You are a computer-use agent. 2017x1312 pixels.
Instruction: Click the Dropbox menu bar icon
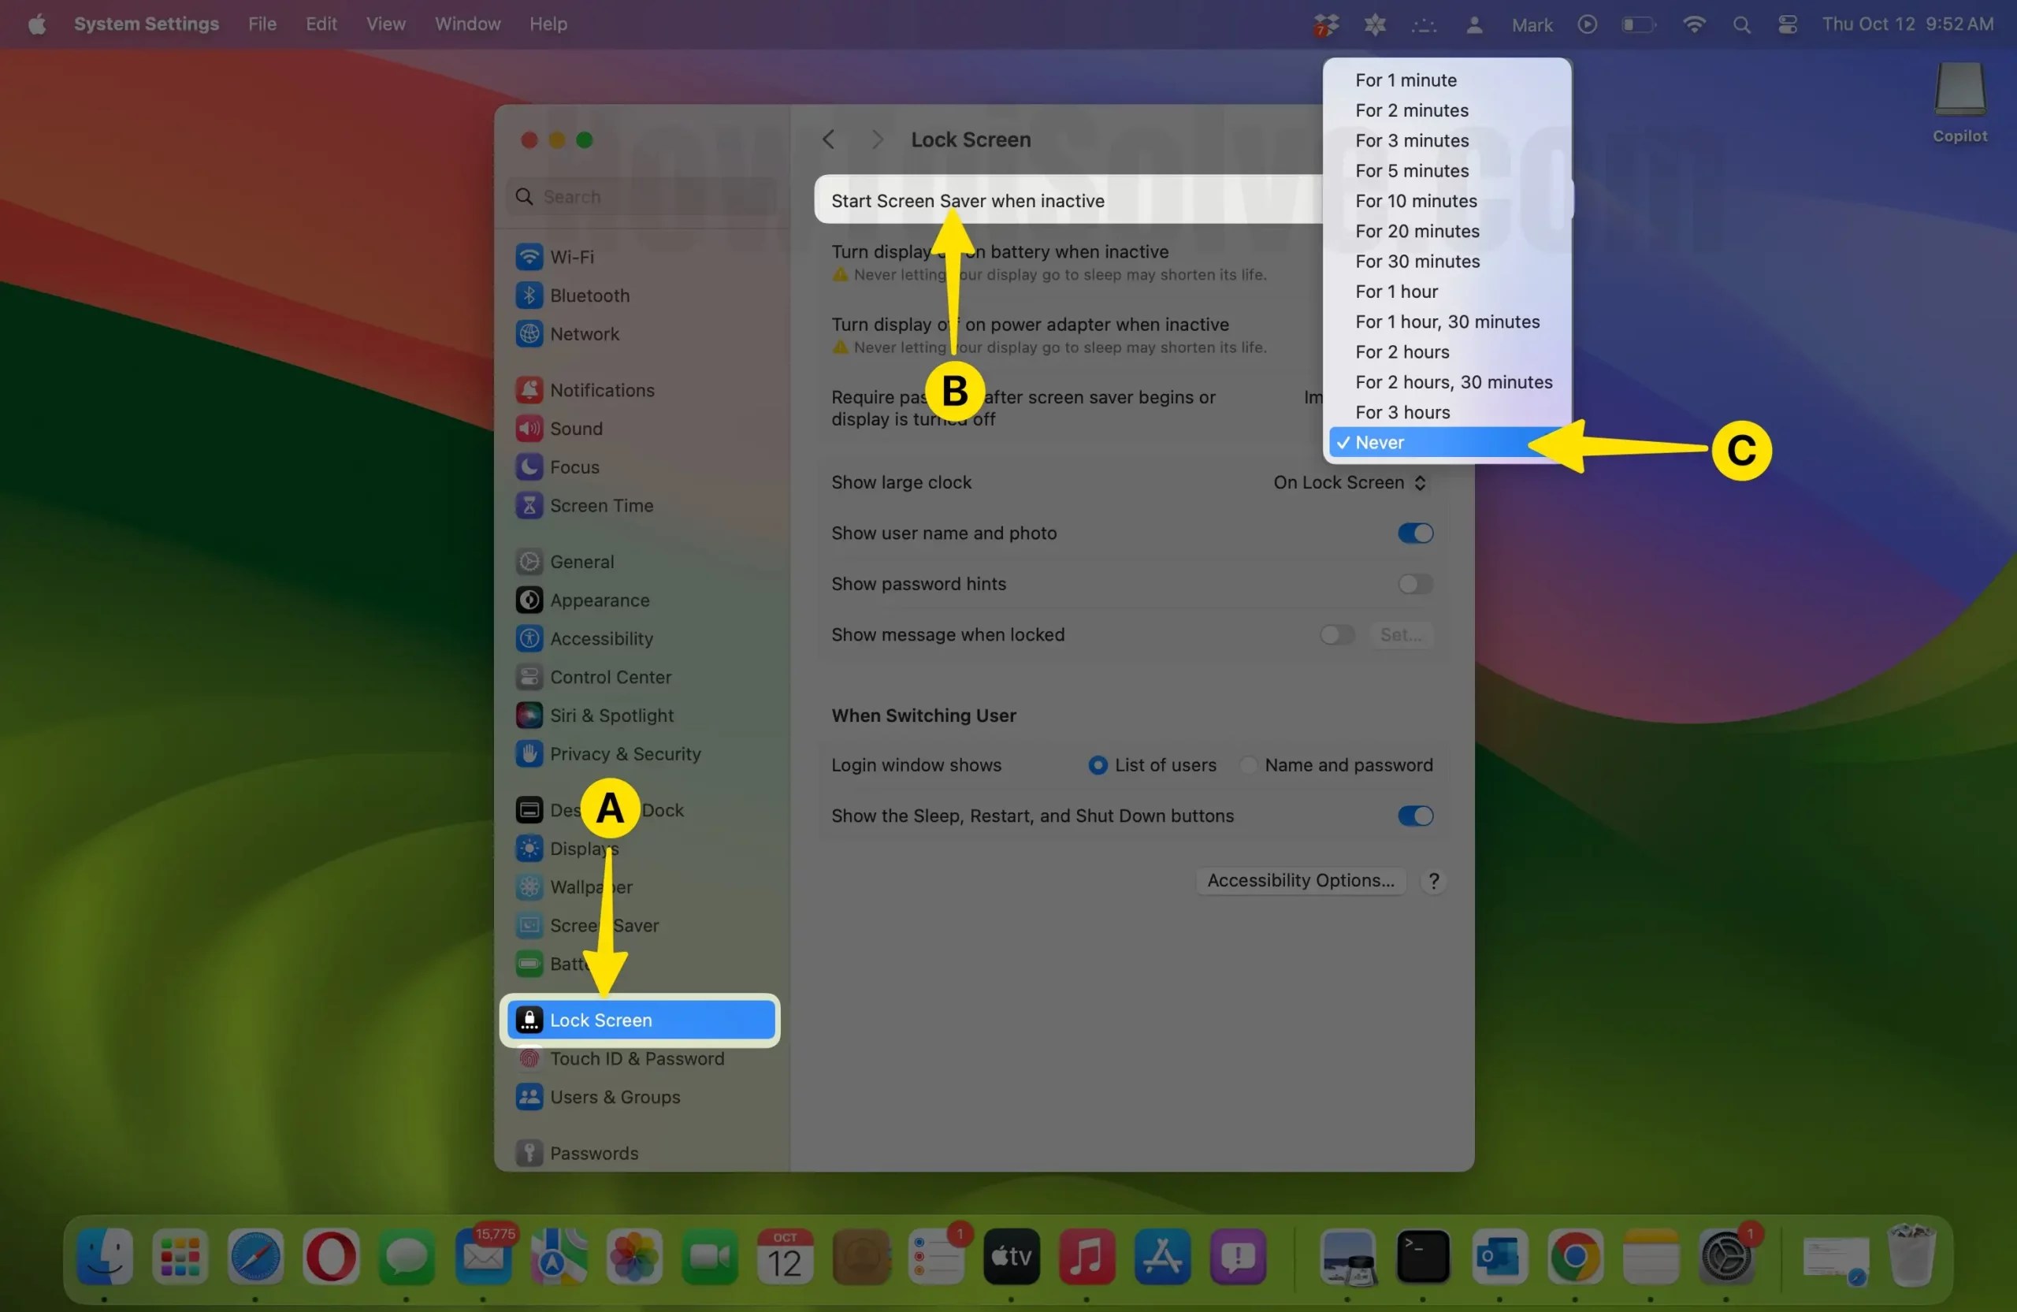1325,24
